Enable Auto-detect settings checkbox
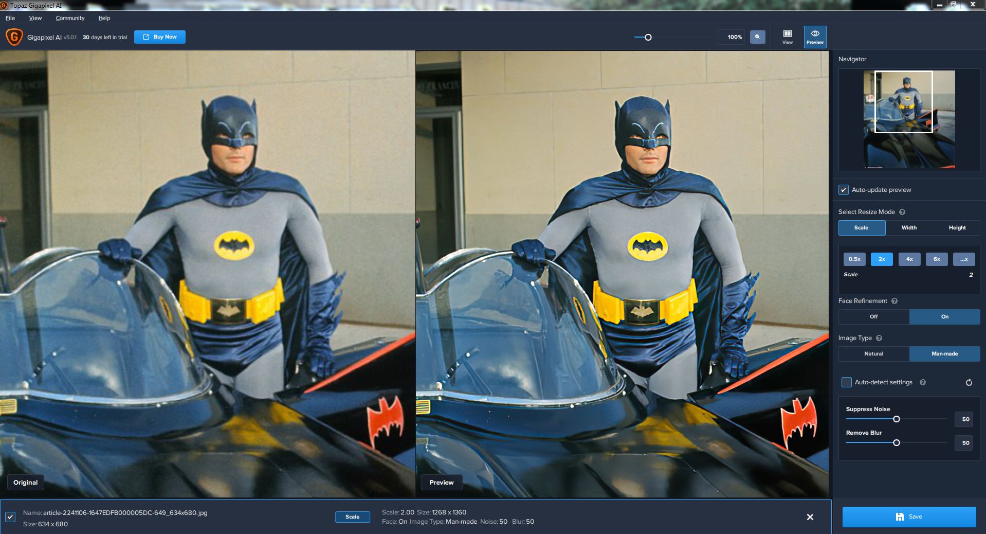 846,382
